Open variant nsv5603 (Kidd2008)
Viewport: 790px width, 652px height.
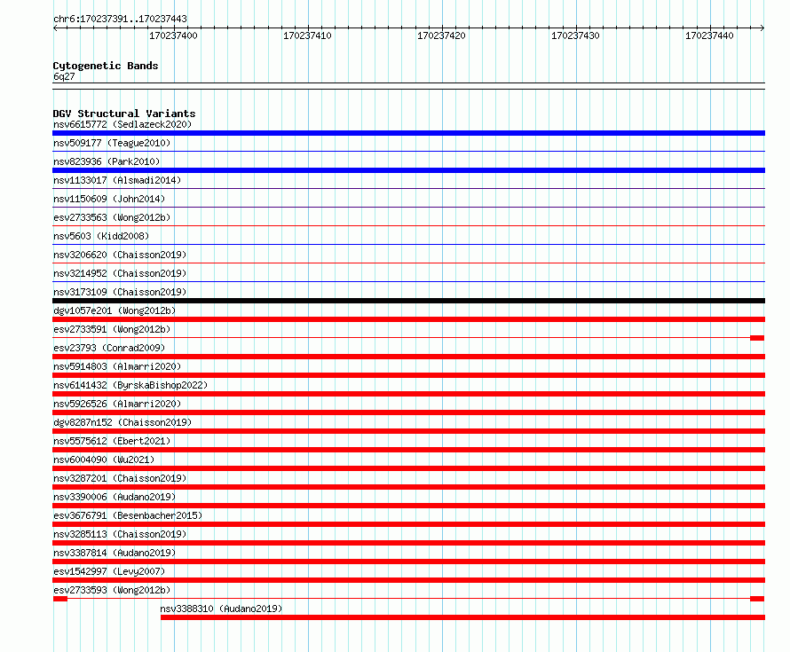tap(101, 236)
